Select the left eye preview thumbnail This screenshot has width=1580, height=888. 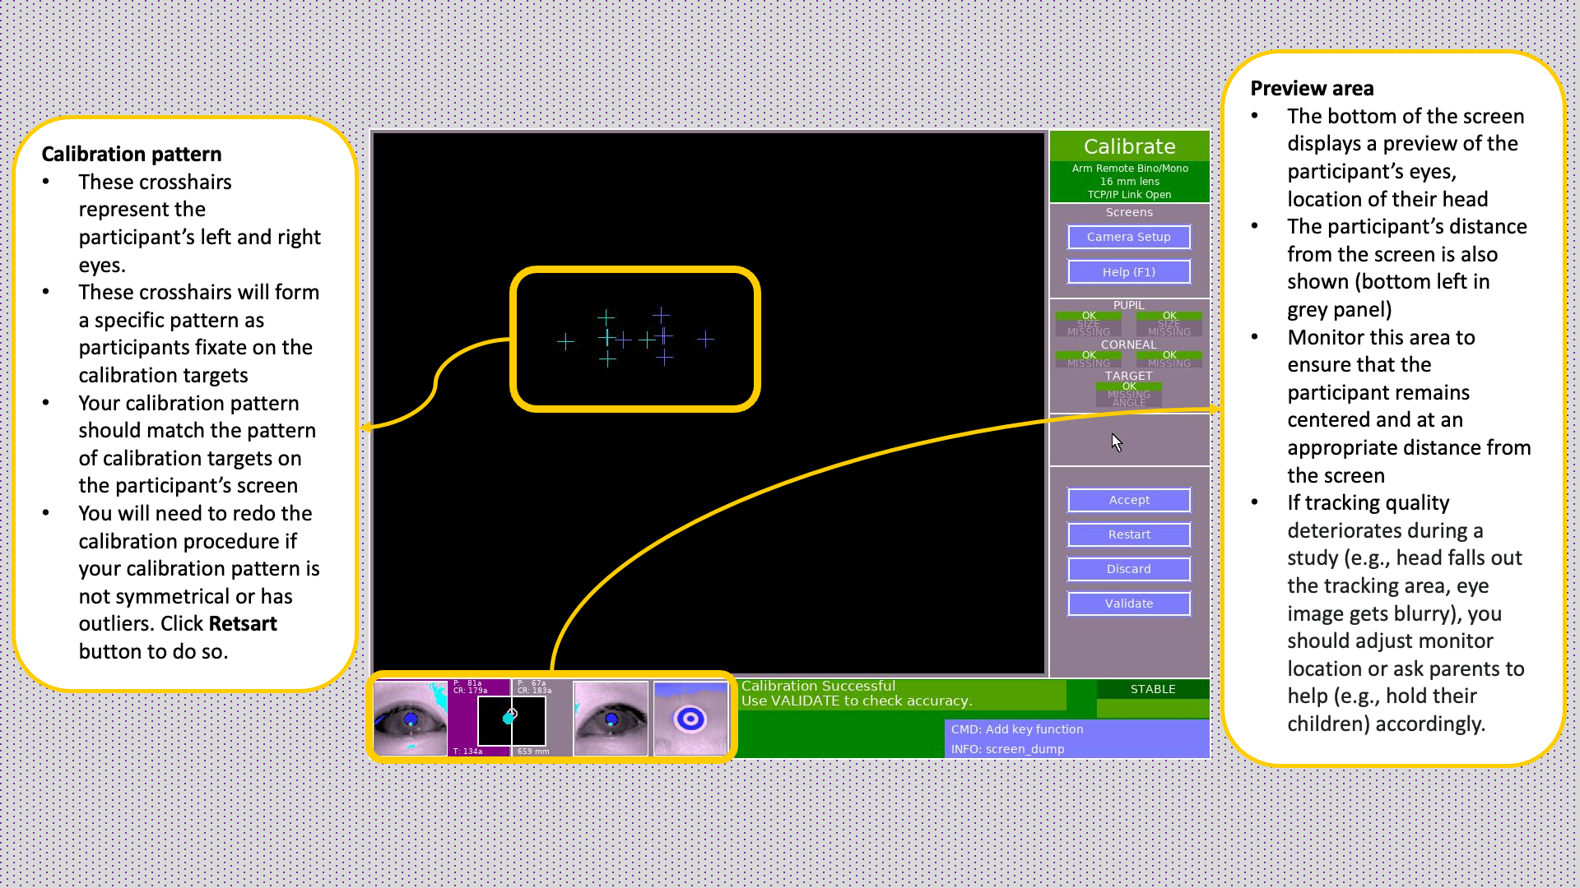pyautogui.click(x=409, y=717)
